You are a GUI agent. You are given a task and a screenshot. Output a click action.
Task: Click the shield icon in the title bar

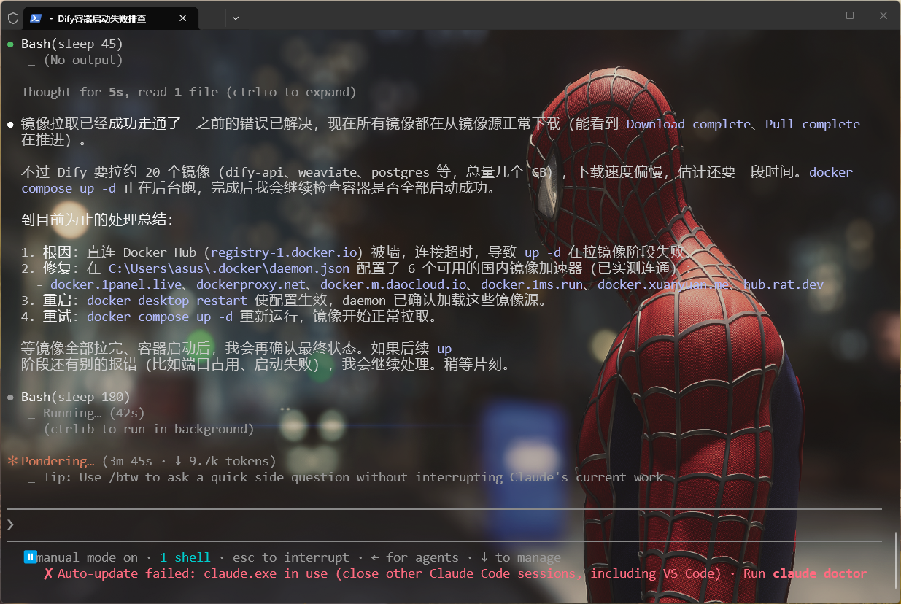click(x=12, y=18)
